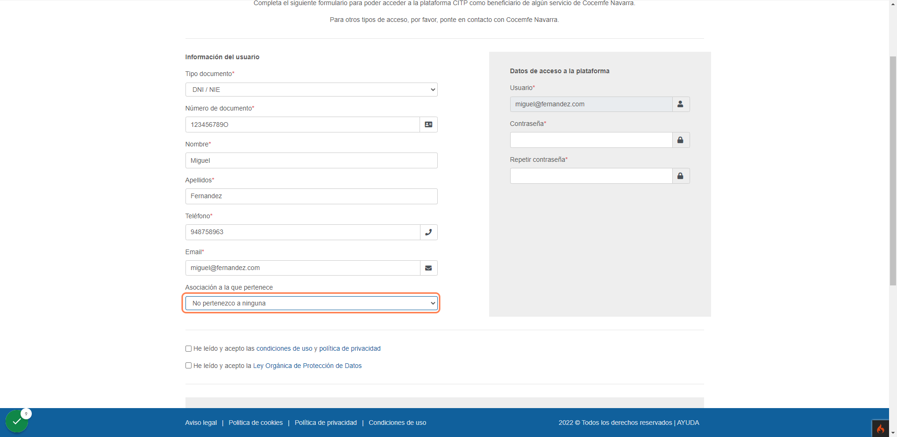Click the envelope icon beside Email field
Viewport: 897px width, 437px height.
point(428,268)
